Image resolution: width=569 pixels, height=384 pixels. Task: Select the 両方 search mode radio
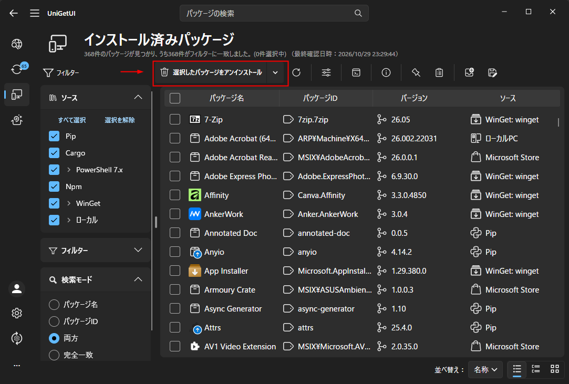pyautogui.click(x=54, y=338)
